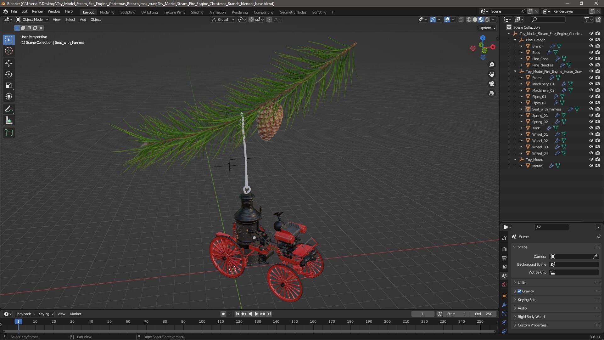Switch to the Shading workspace tab
This screenshot has height=340, width=604.
[x=197, y=12]
